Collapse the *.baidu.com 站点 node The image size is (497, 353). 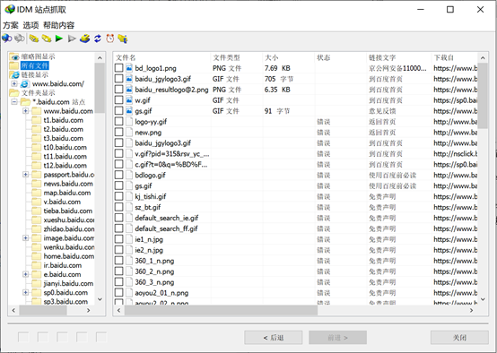pyautogui.click(x=14, y=102)
